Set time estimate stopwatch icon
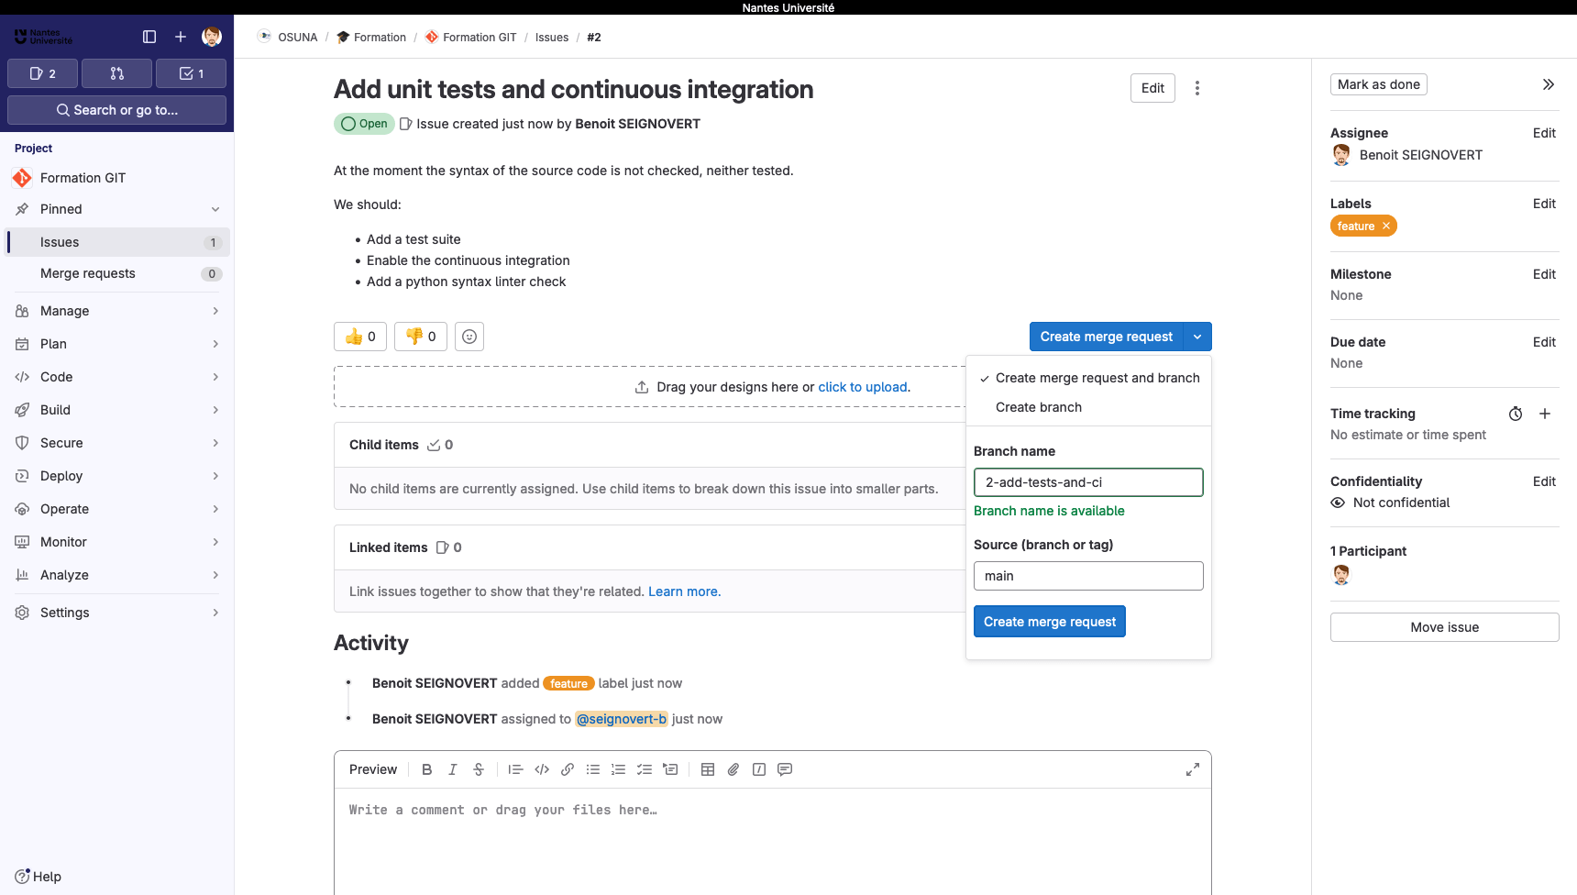This screenshot has height=895, width=1577. [1516, 414]
